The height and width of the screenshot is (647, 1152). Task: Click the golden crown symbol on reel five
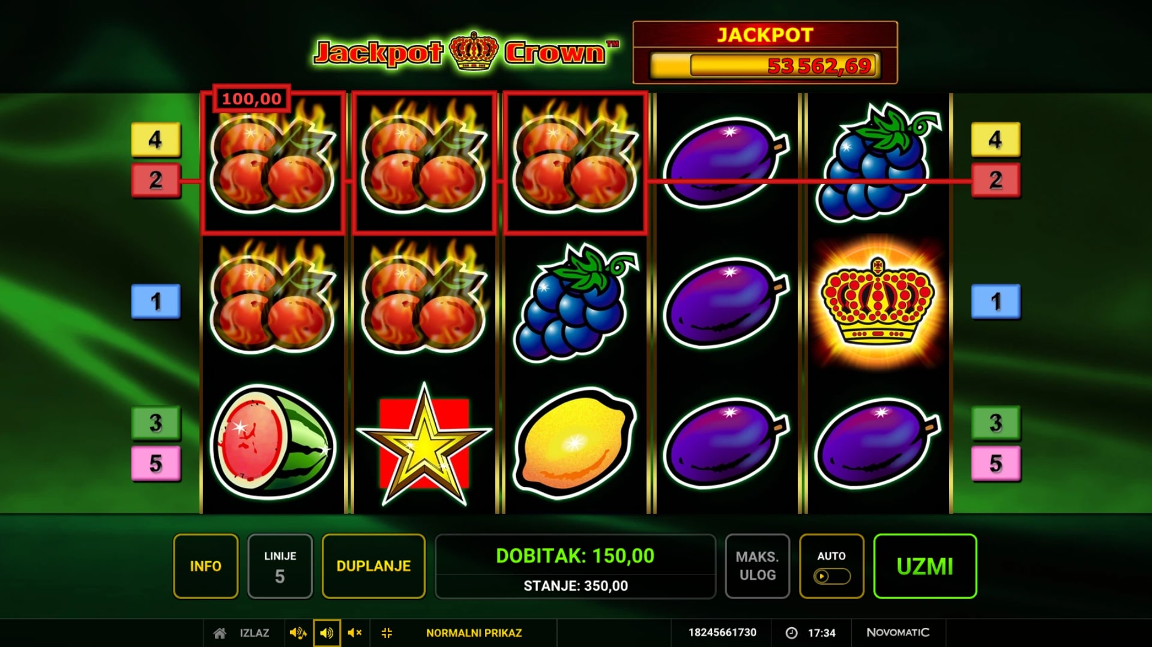(878, 302)
